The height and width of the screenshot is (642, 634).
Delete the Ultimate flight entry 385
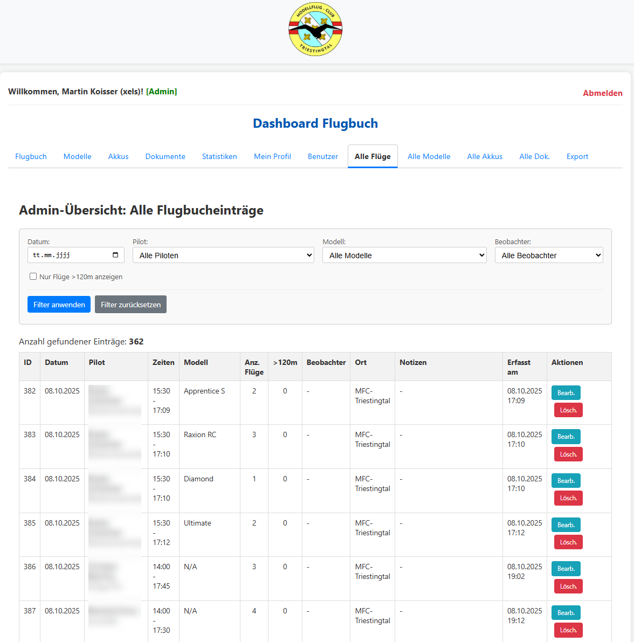[568, 542]
